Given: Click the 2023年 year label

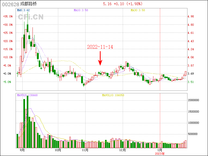Looking at the screenshot, I should point(160,154).
